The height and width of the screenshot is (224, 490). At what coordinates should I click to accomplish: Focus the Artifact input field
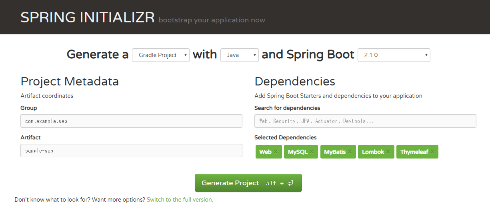(131, 151)
